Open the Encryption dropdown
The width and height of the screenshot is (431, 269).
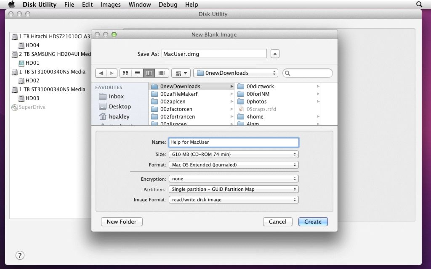(234, 179)
